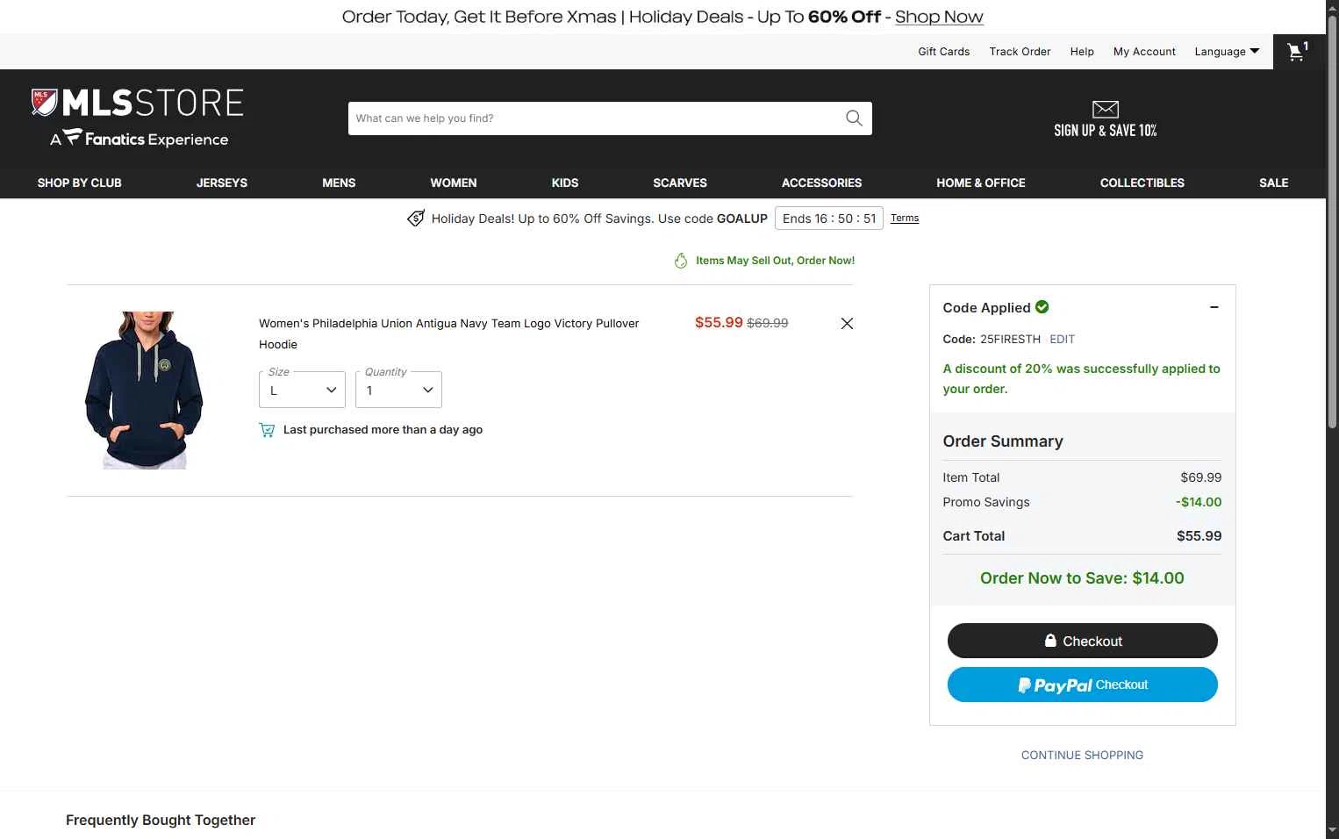Open the Home & Office category
The height and width of the screenshot is (839, 1339).
pyautogui.click(x=981, y=183)
